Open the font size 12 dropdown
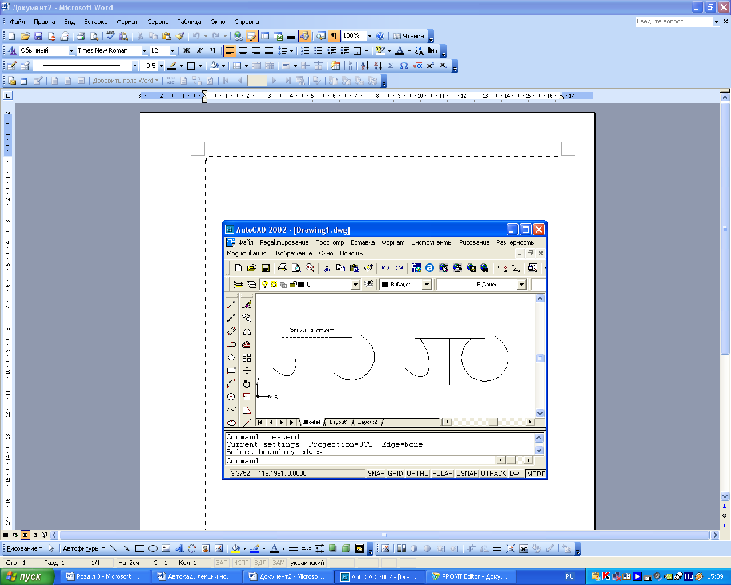The height and width of the screenshot is (585, 731). [172, 51]
